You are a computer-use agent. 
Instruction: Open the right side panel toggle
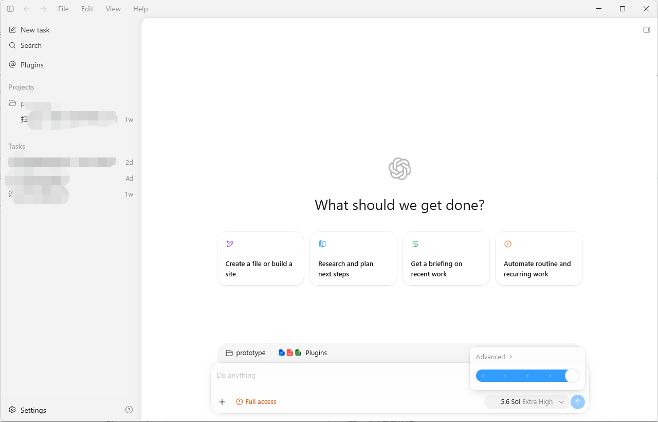tap(647, 30)
